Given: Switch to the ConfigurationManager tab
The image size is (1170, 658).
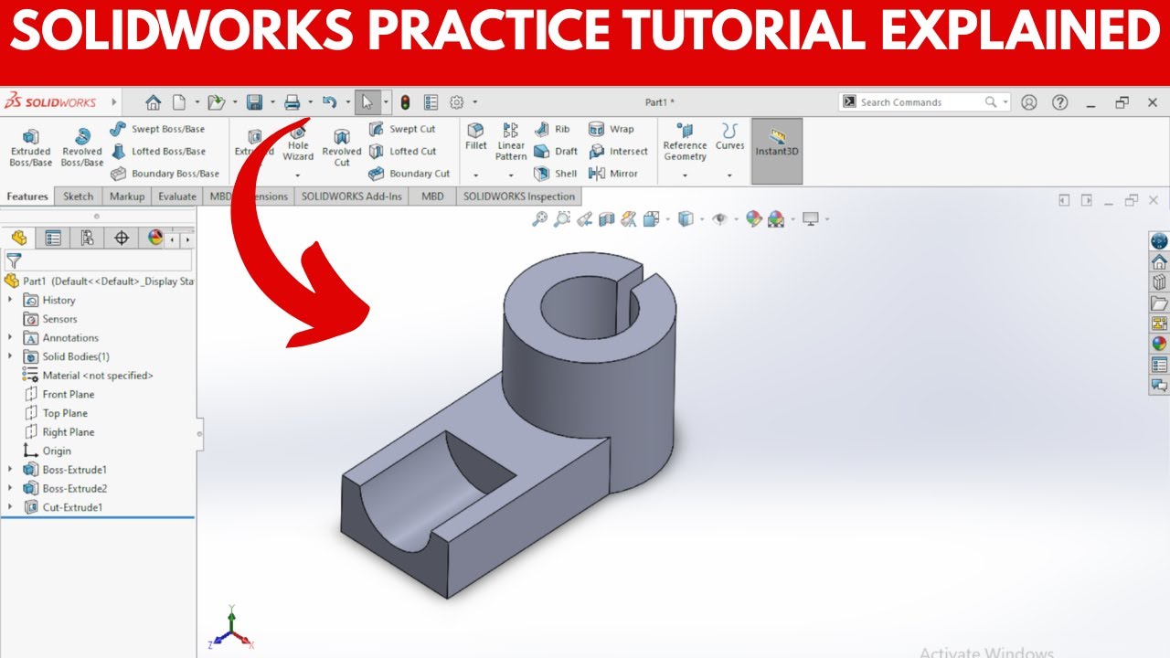Looking at the screenshot, I should click(x=87, y=239).
